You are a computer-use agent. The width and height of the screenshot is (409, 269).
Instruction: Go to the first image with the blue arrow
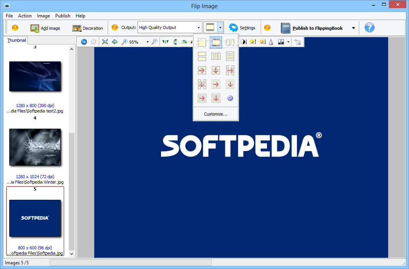pyautogui.click(x=84, y=42)
